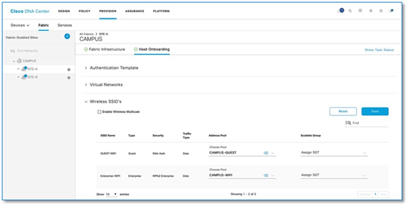Open the apps grid icon
The image size is (408, 206).
[x=360, y=11]
